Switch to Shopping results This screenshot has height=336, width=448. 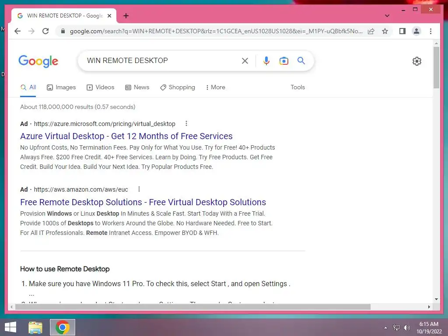click(178, 87)
